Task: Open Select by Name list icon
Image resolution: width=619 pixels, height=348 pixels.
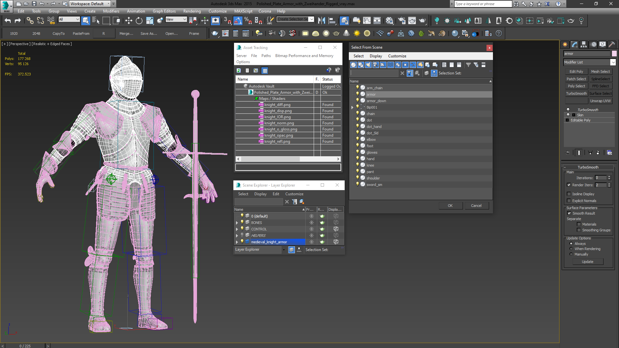Action: click(x=96, y=21)
